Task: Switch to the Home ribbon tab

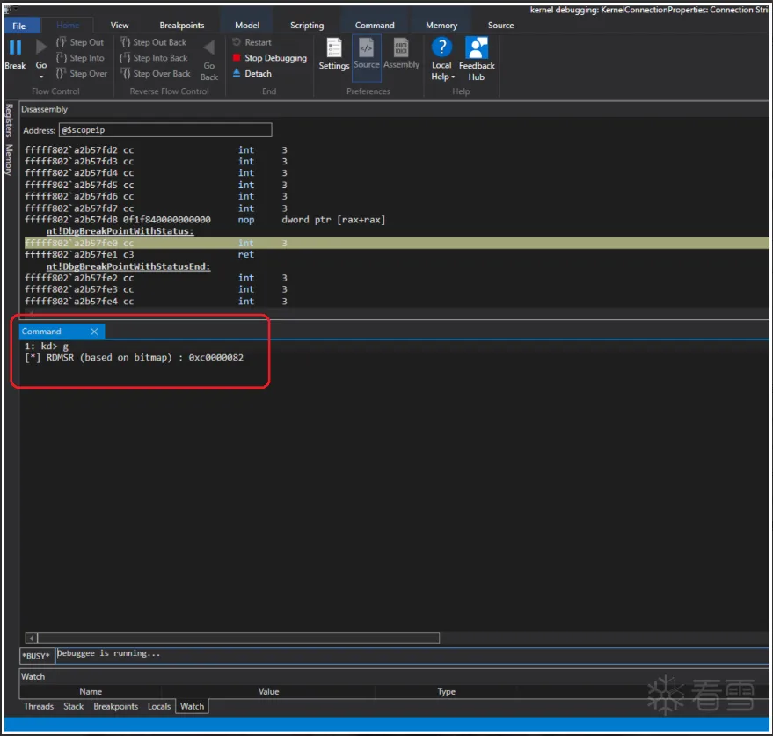Action: (x=68, y=26)
